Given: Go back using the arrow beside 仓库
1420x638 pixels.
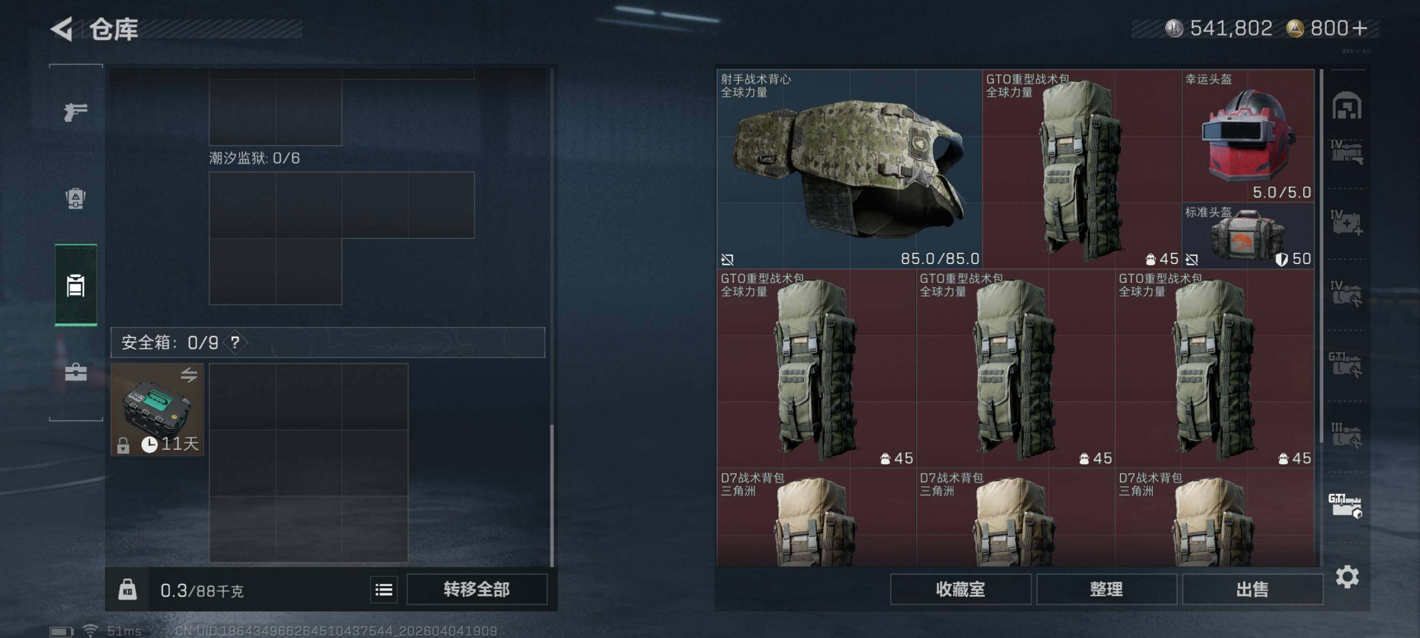Looking at the screenshot, I should 62,29.
